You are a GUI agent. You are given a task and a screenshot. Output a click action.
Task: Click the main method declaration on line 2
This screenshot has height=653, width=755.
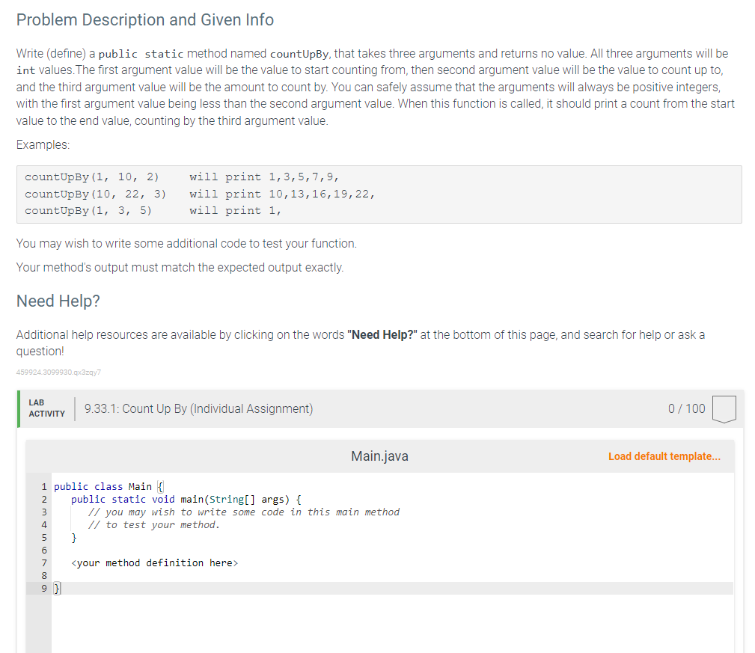[x=186, y=500]
